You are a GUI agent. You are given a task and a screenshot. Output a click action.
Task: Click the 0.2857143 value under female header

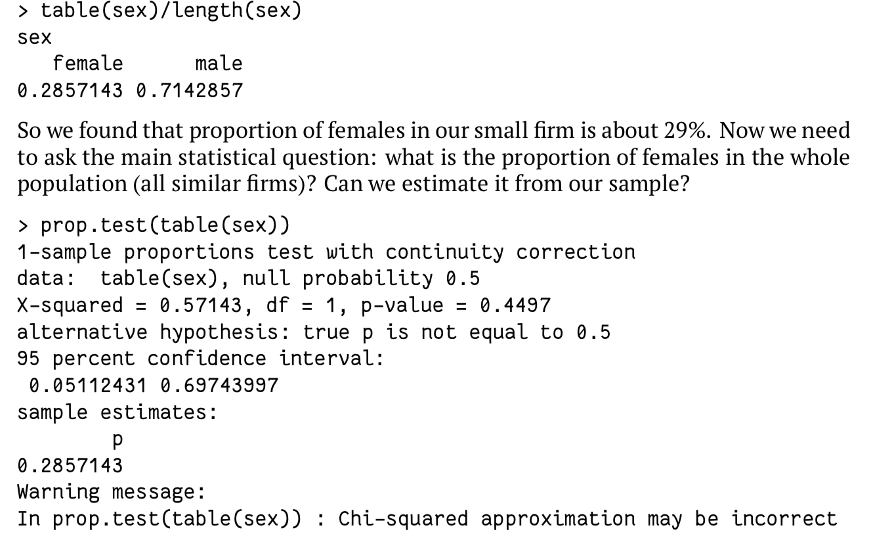(x=70, y=90)
